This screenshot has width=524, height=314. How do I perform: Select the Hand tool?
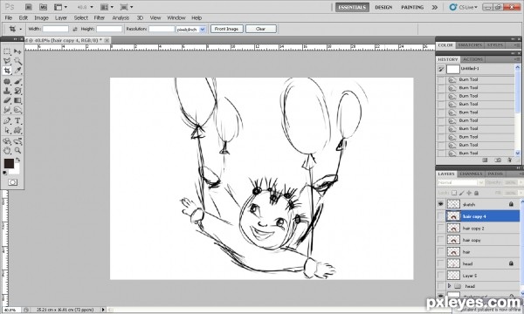pos(7,151)
